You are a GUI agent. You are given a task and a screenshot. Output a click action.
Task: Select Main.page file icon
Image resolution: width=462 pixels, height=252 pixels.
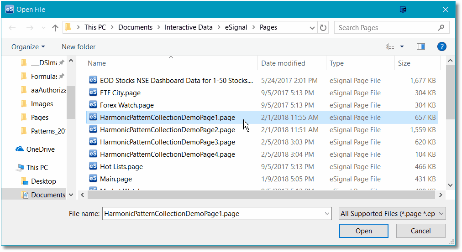93,179
